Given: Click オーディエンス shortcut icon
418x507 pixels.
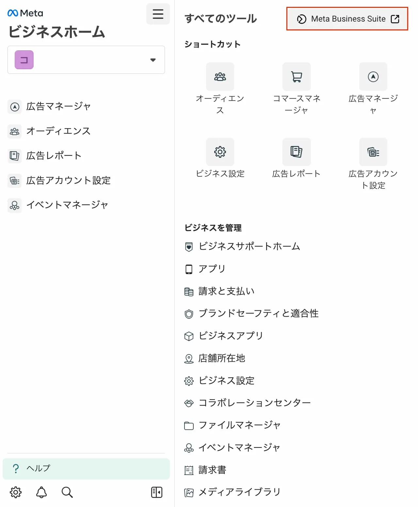Looking at the screenshot, I should [220, 76].
